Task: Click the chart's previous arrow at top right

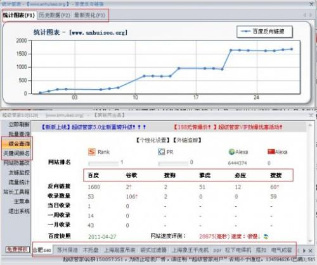Action: (304, 15)
